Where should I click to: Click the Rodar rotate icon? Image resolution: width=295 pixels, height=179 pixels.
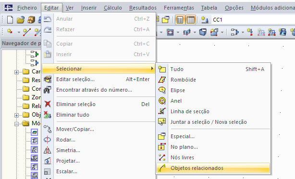[48, 140]
